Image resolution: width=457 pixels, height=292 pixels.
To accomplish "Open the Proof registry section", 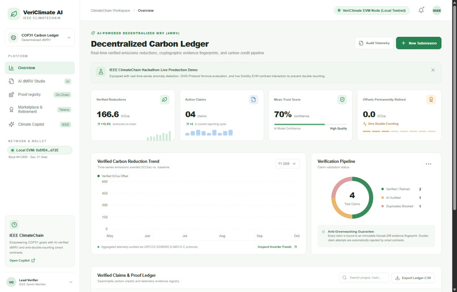I will (x=40, y=95).
